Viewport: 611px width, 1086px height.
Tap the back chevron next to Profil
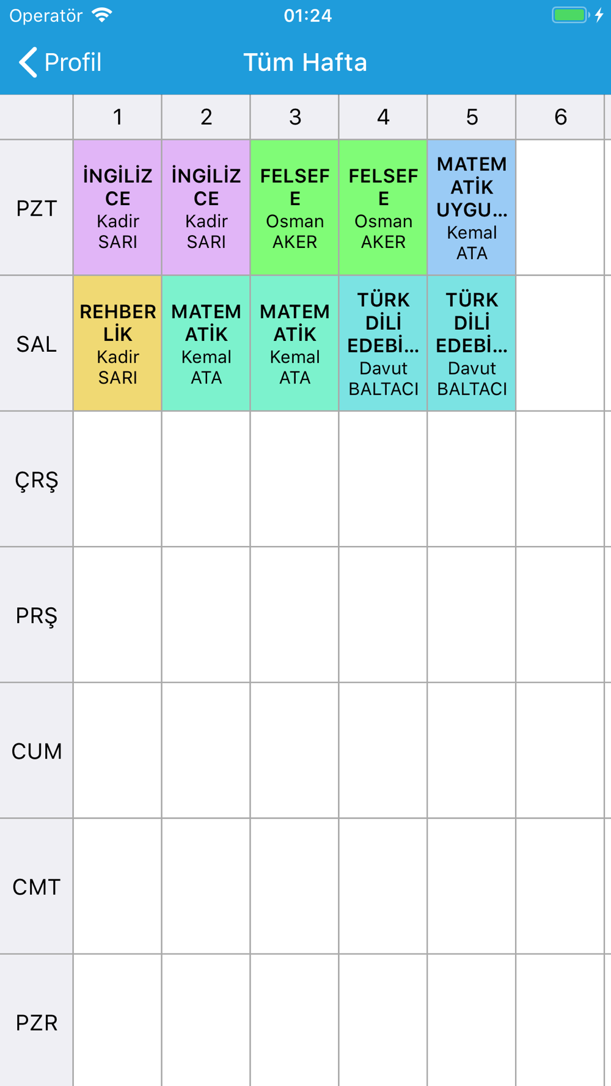[x=28, y=62]
